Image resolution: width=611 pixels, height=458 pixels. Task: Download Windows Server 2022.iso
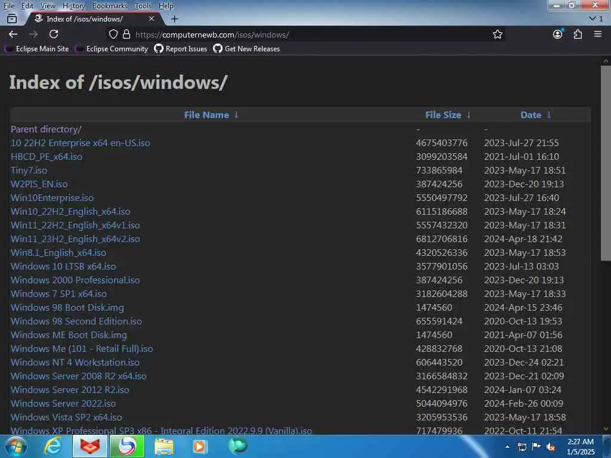(63, 404)
